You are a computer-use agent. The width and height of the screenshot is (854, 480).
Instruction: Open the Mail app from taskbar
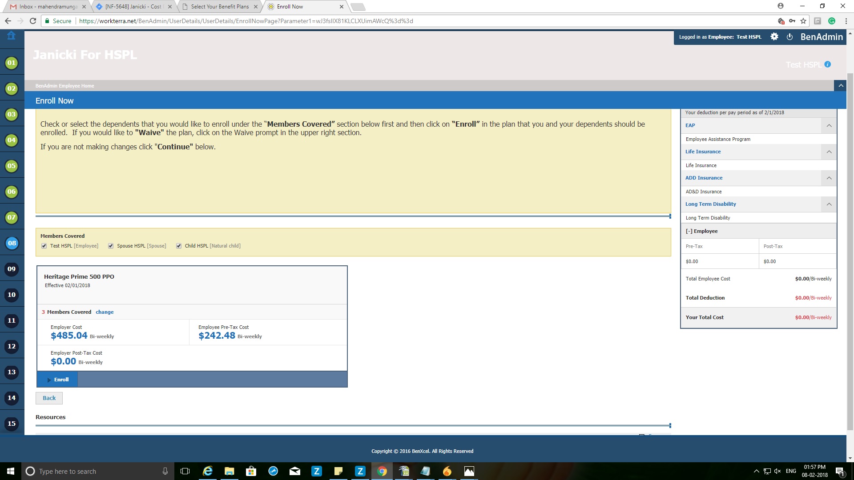point(295,471)
